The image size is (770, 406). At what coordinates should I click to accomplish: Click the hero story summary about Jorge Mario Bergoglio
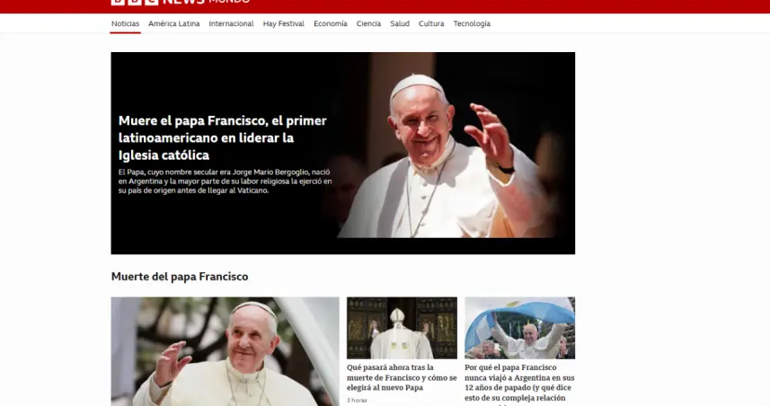point(225,181)
